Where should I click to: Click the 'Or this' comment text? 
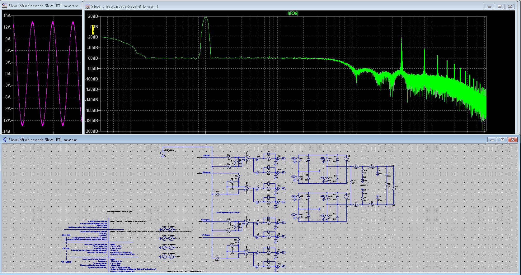pyautogui.click(x=66, y=248)
